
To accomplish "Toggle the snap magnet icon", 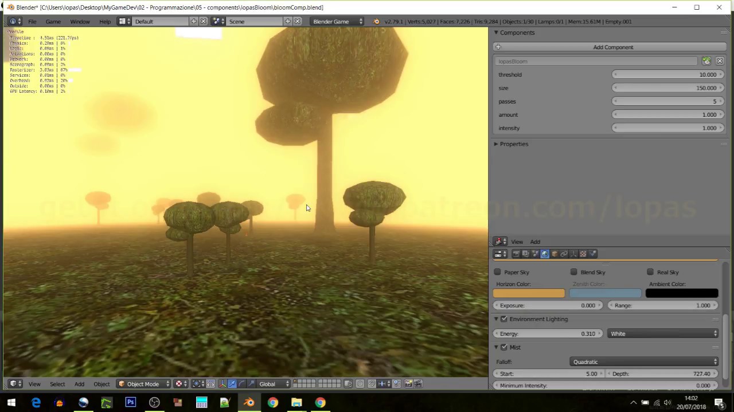I will point(371,384).
